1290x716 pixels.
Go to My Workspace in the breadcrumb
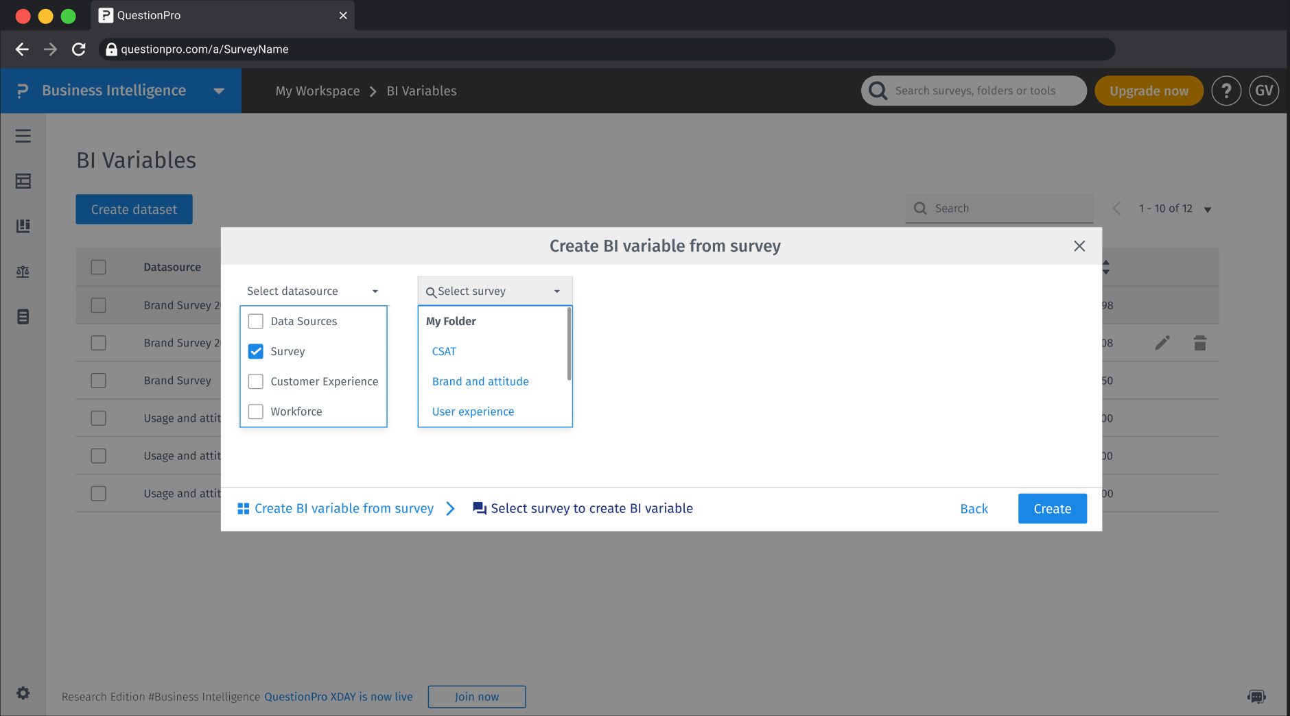pos(317,90)
